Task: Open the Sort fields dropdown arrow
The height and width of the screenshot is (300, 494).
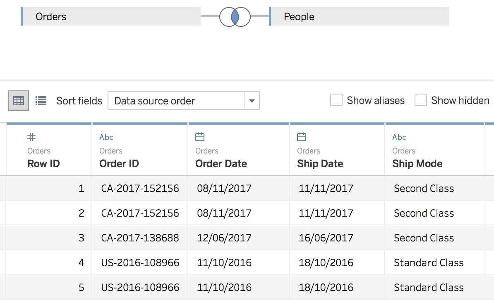Action: (x=252, y=101)
